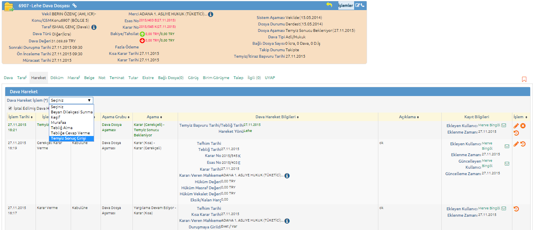Choose Seçiniz option in the dropdown list
The image size is (533, 230).
(x=71, y=107)
